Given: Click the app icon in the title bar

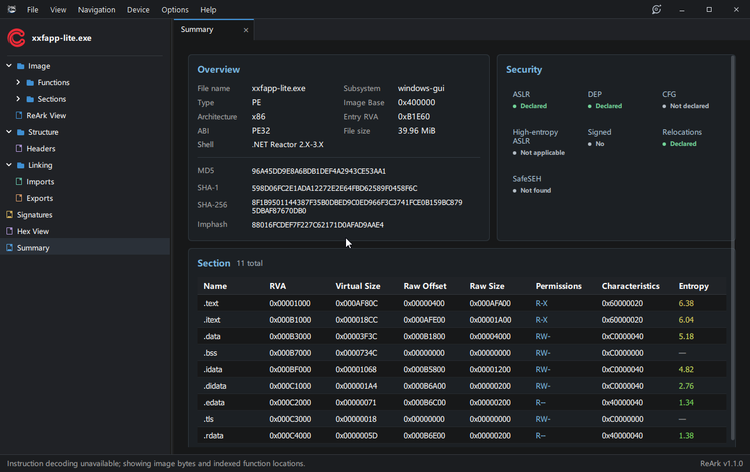Looking at the screenshot, I should (x=11, y=9).
